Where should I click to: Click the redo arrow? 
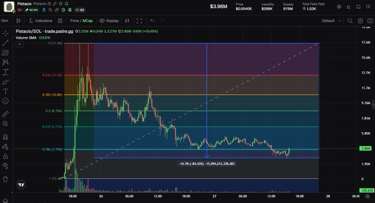click(162, 21)
